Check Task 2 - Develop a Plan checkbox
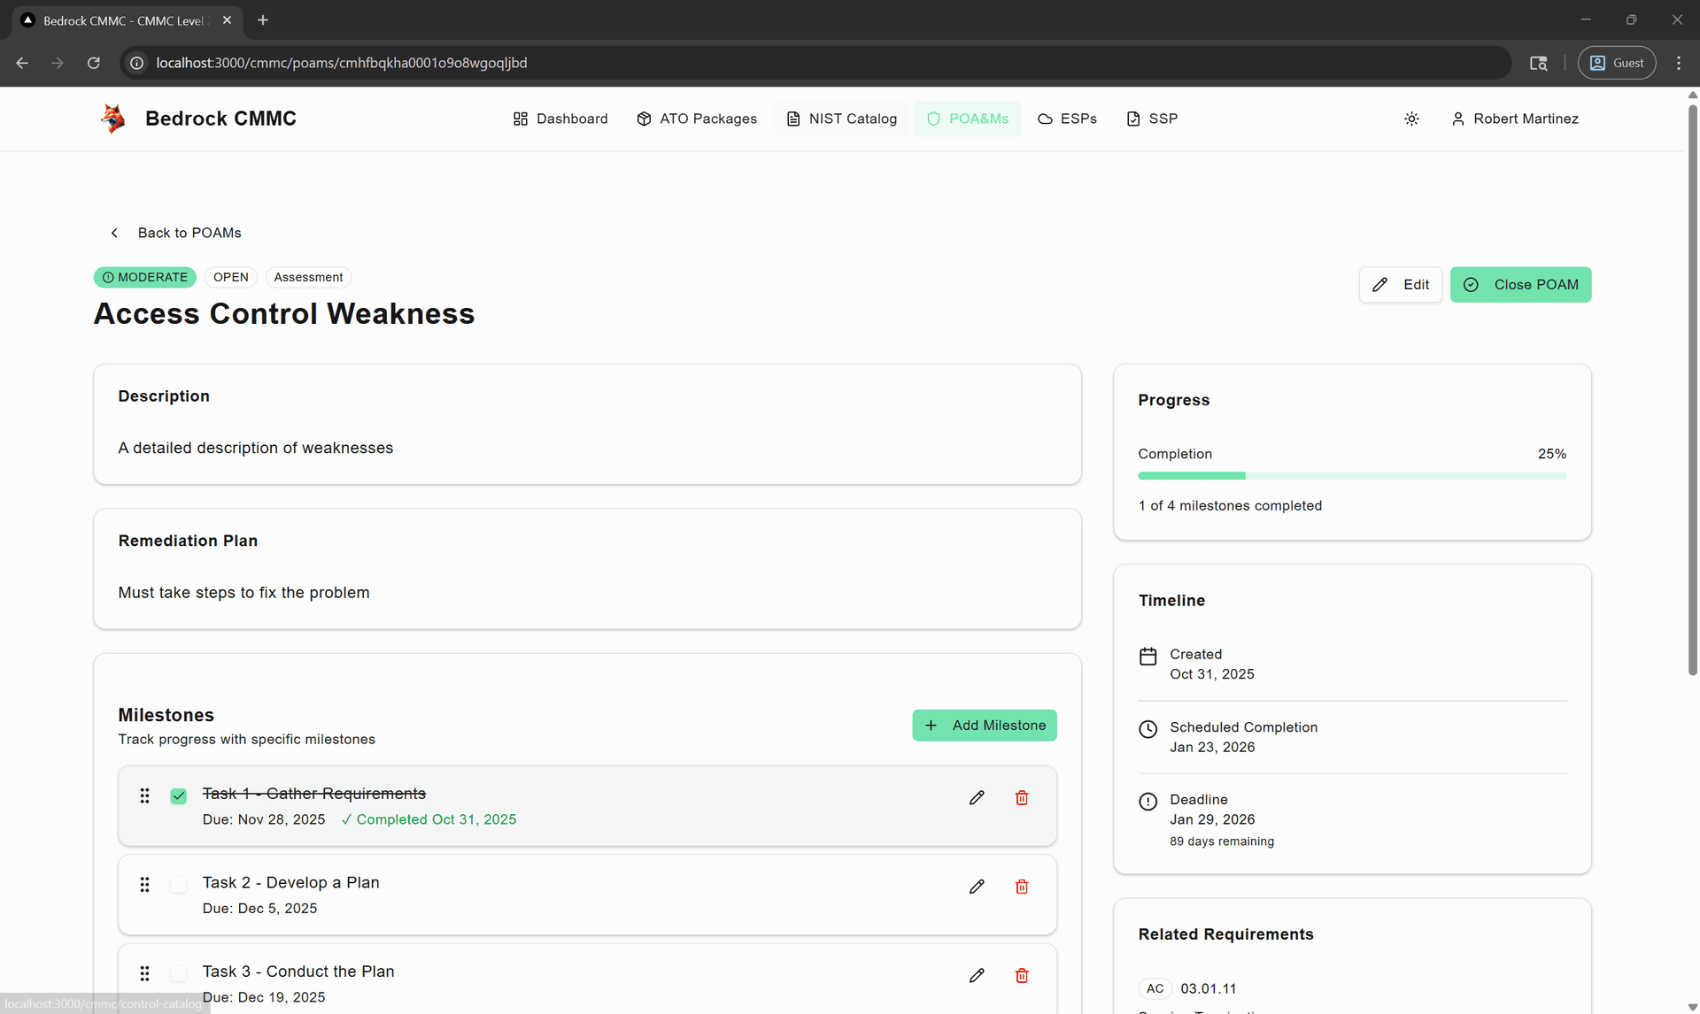Viewport: 1700px width, 1014px height. [x=179, y=885]
